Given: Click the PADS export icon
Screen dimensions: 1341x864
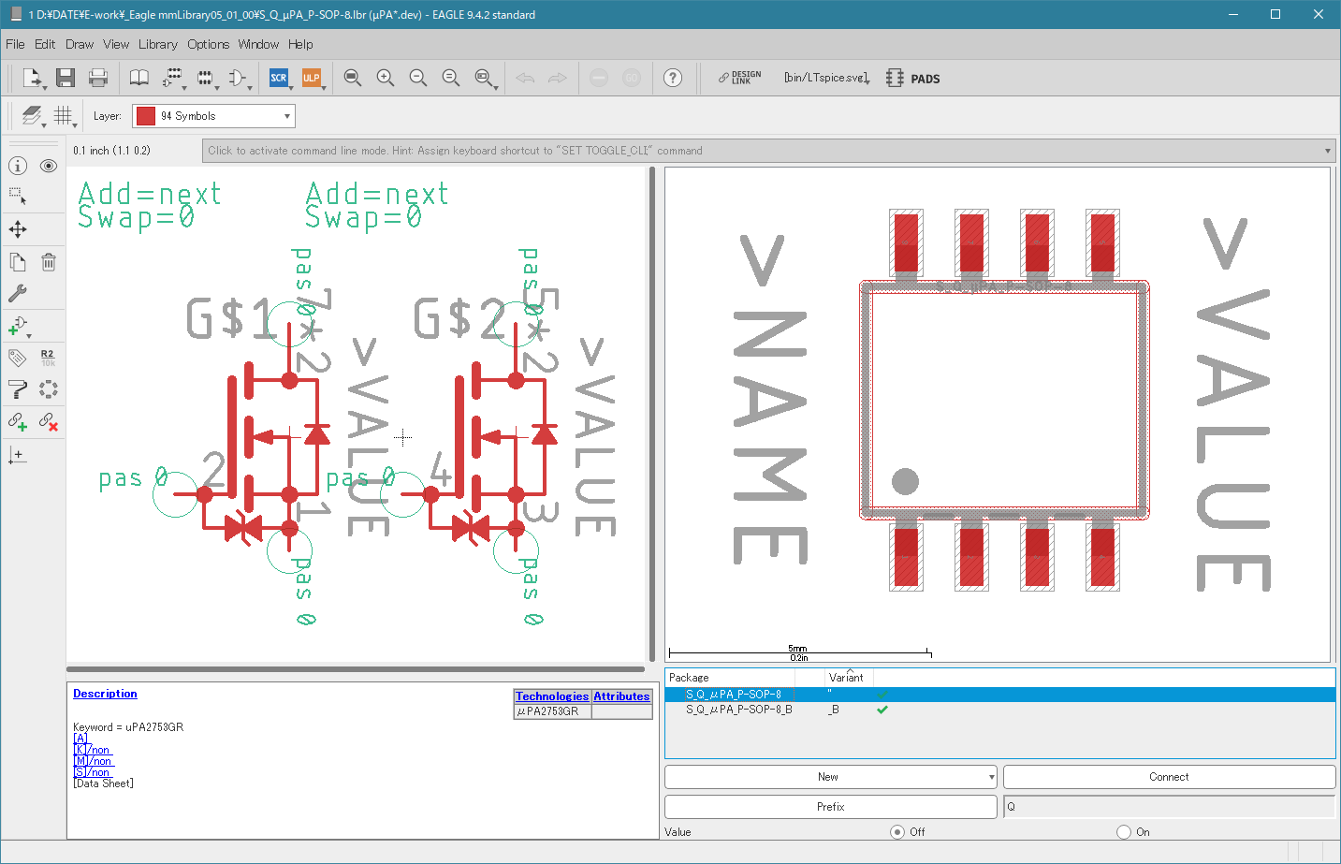Looking at the screenshot, I should (x=913, y=78).
